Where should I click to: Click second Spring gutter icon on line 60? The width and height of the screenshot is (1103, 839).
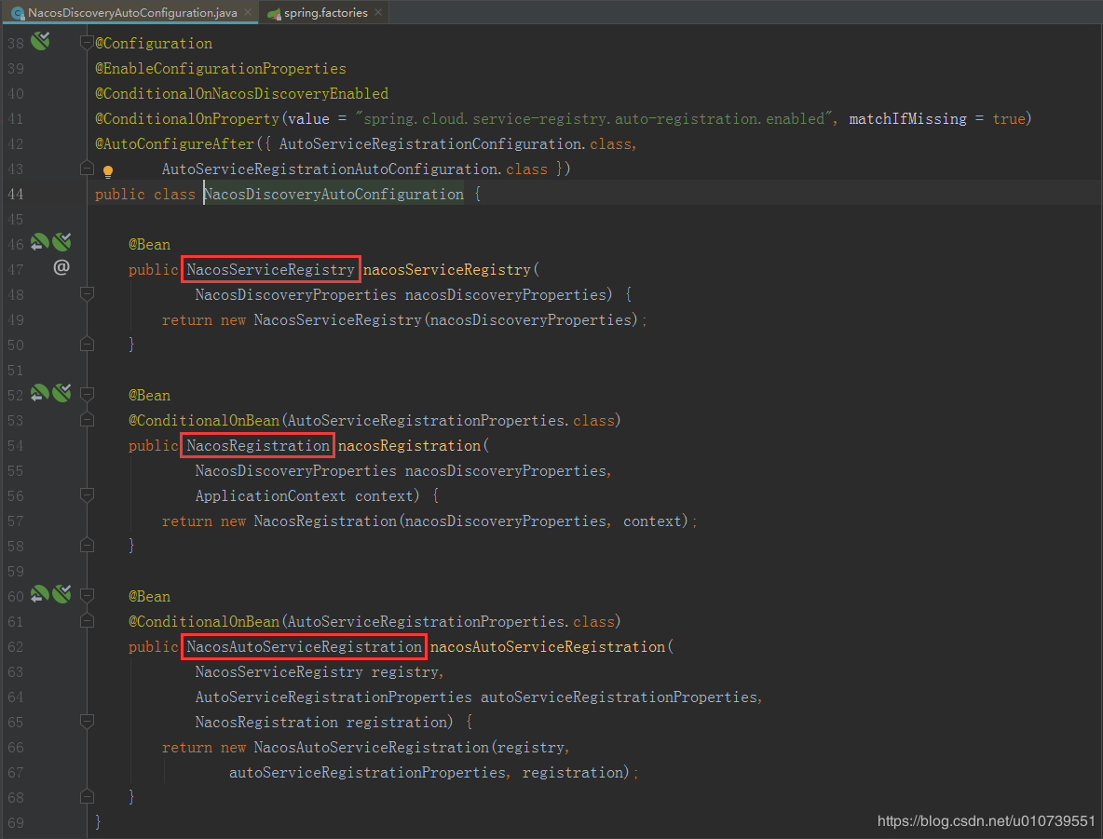pyautogui.click(x=61, y=594)
